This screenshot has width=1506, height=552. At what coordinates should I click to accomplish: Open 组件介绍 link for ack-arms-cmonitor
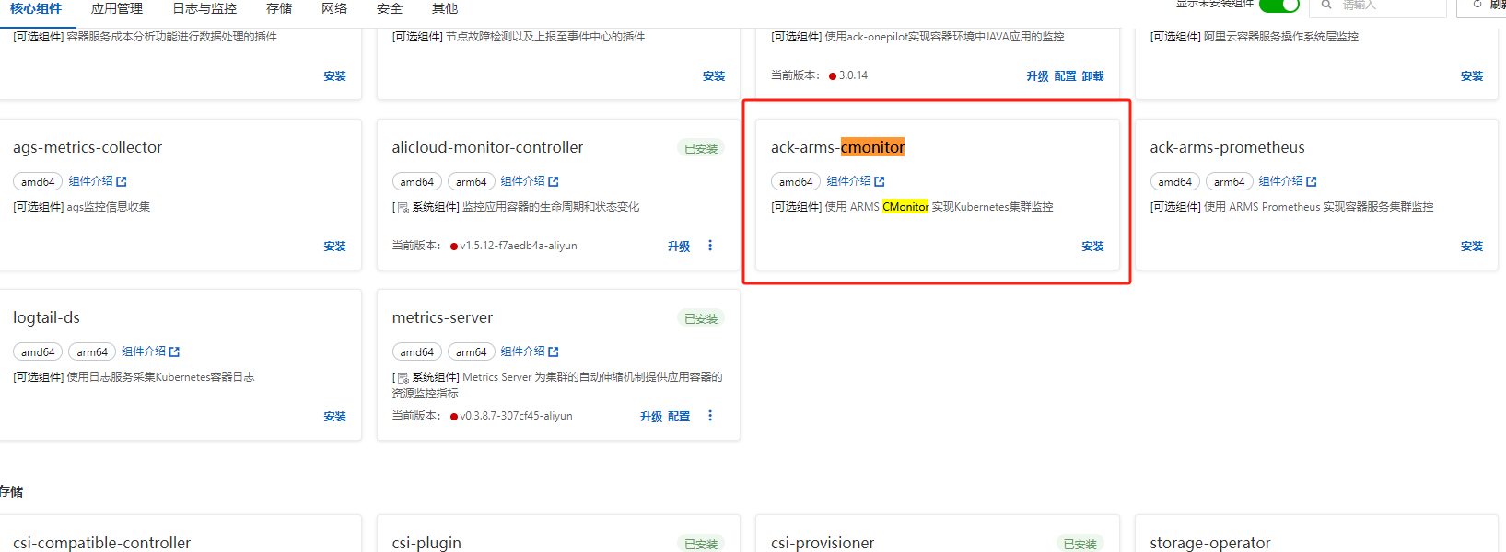pyautogui.click(x=848, y=181)
